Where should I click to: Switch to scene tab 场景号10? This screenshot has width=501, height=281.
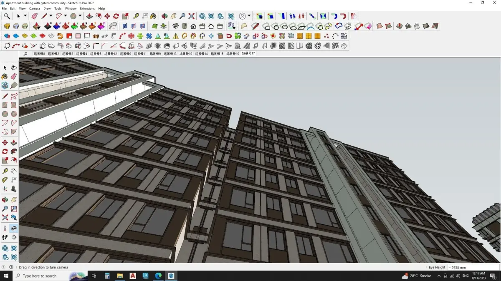pos(186,53)
